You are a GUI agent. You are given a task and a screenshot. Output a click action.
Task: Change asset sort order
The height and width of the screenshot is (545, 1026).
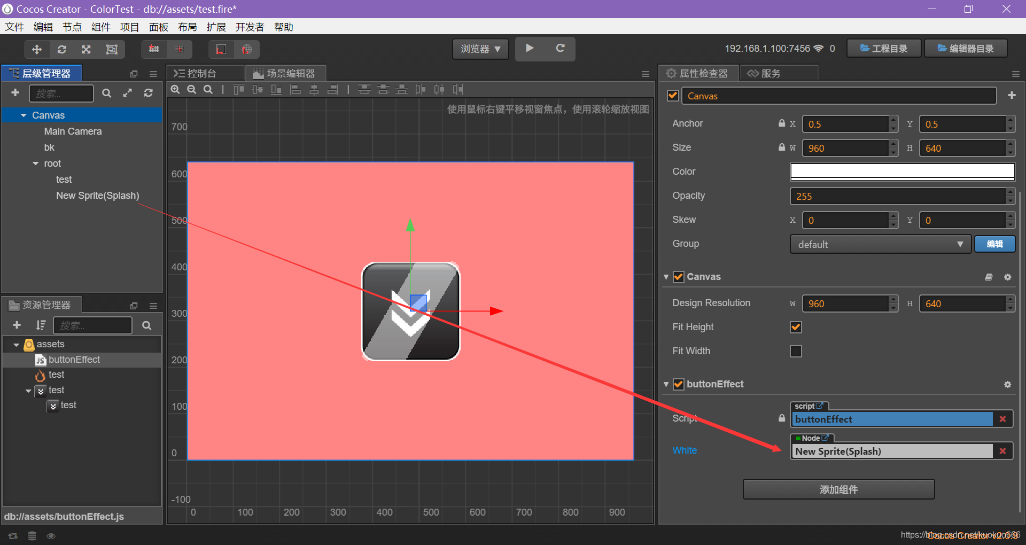pyautogui.click(x=41, y=325)
